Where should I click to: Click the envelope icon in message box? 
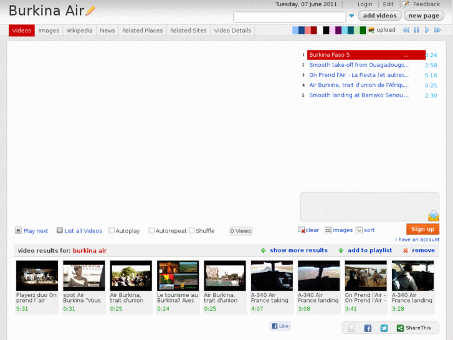(x=434, y=216)
